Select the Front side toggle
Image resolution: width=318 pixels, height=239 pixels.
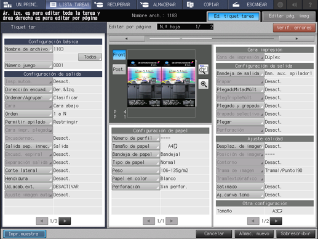click(119, 55)
